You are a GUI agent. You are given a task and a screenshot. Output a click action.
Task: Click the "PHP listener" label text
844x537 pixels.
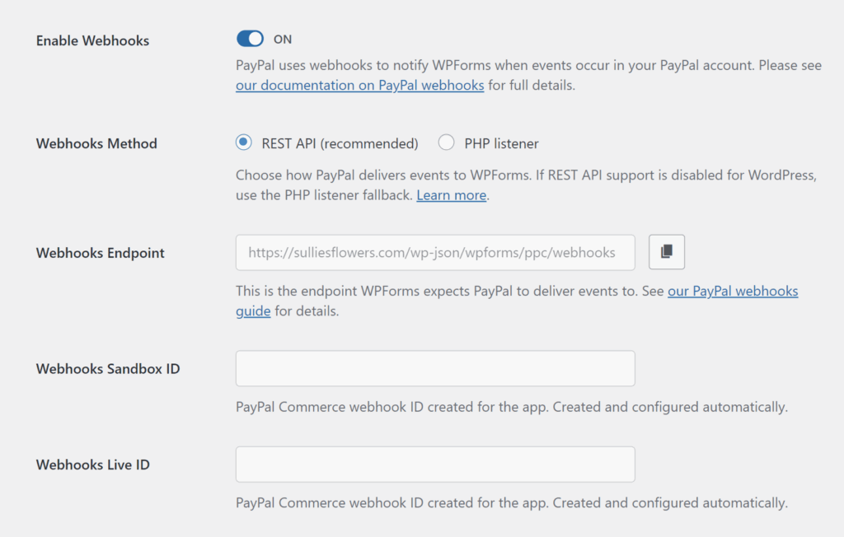pyautogui.click(x=501, y=143)
